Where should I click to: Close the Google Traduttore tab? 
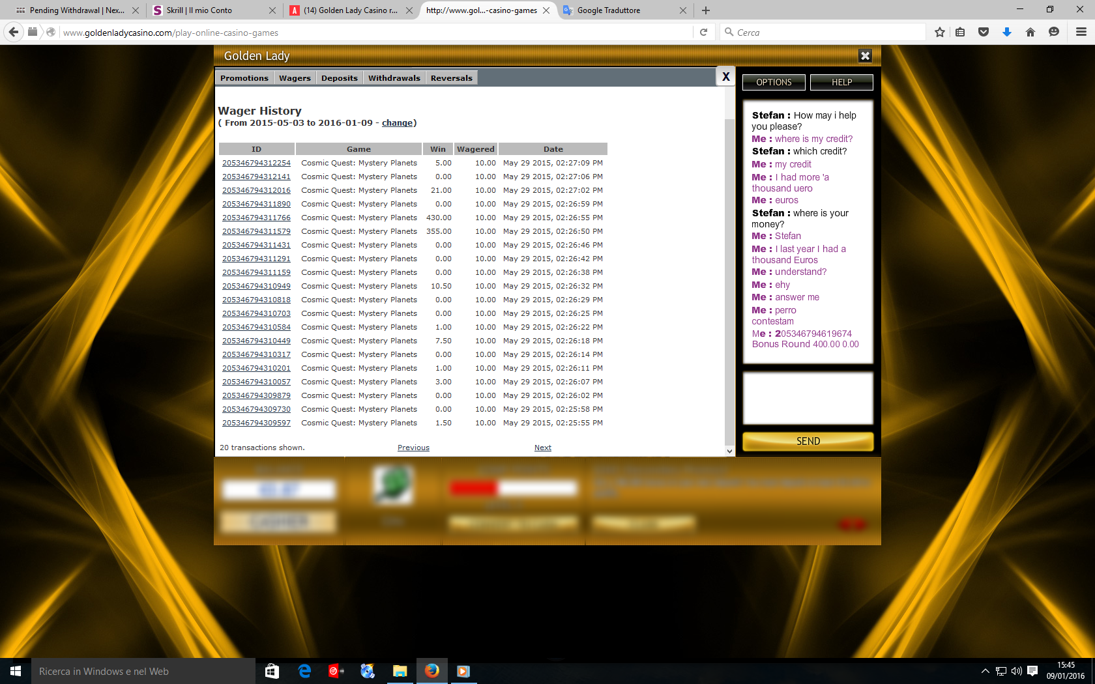pos(683,10)
